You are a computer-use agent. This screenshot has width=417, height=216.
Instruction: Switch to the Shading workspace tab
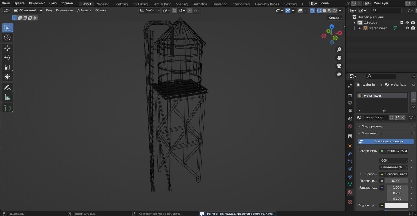click(182, 4)
